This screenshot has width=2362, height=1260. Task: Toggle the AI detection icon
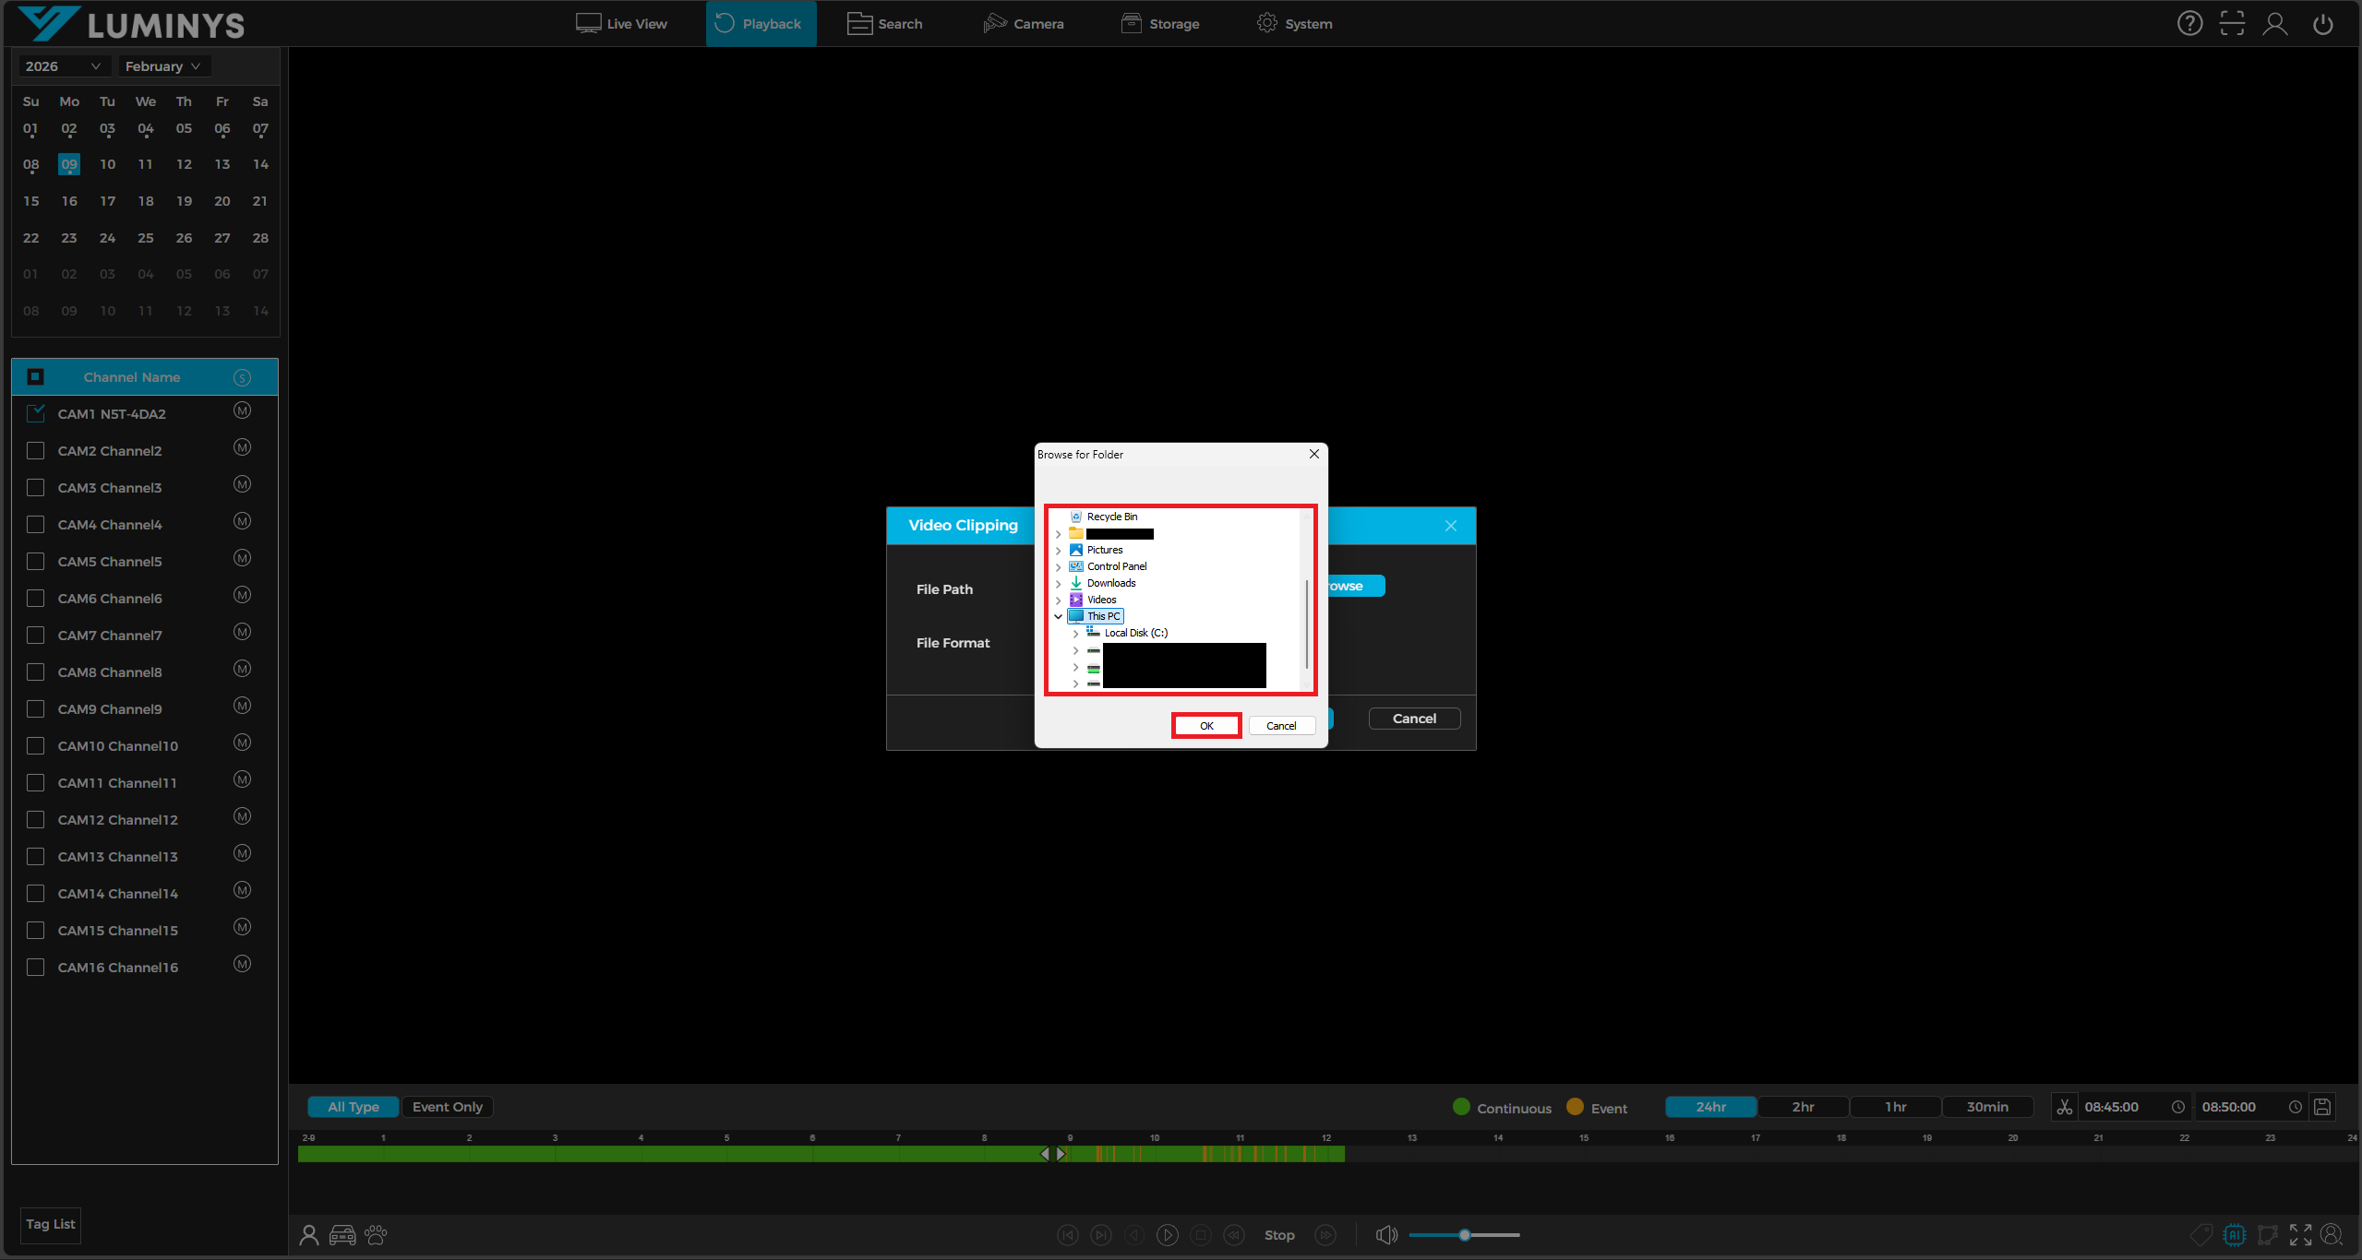(2234, 1234)
